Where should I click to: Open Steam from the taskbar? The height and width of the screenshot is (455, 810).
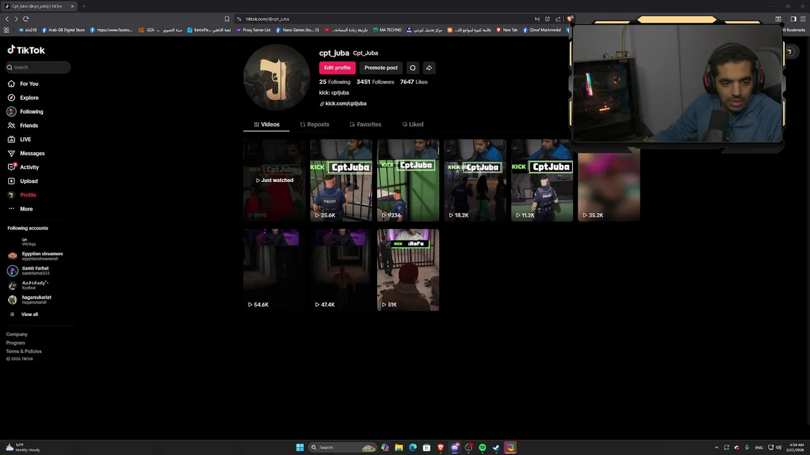coord(496,447)
